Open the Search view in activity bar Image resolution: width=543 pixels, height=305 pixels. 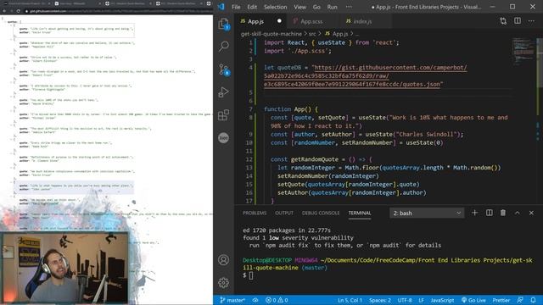pos(224,47)
